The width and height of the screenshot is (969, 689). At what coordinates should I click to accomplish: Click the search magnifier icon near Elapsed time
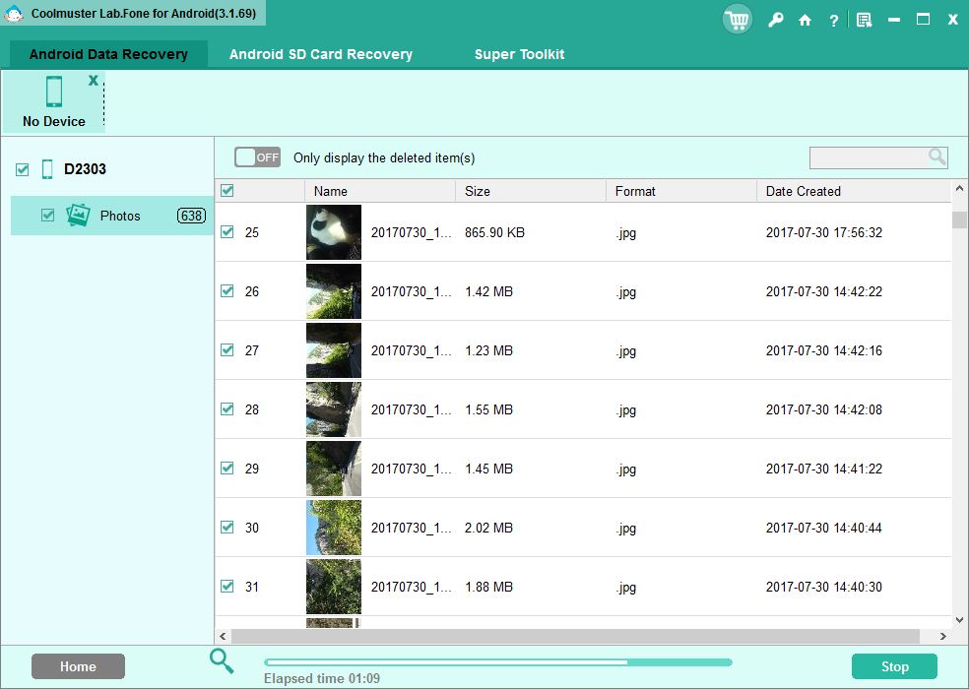pos(221,662)
